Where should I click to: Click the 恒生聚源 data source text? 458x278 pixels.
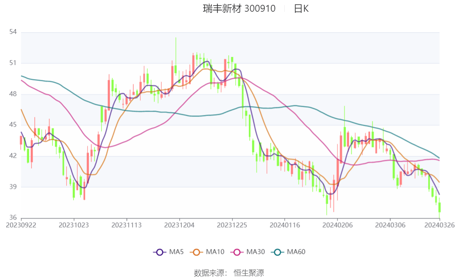249,273
